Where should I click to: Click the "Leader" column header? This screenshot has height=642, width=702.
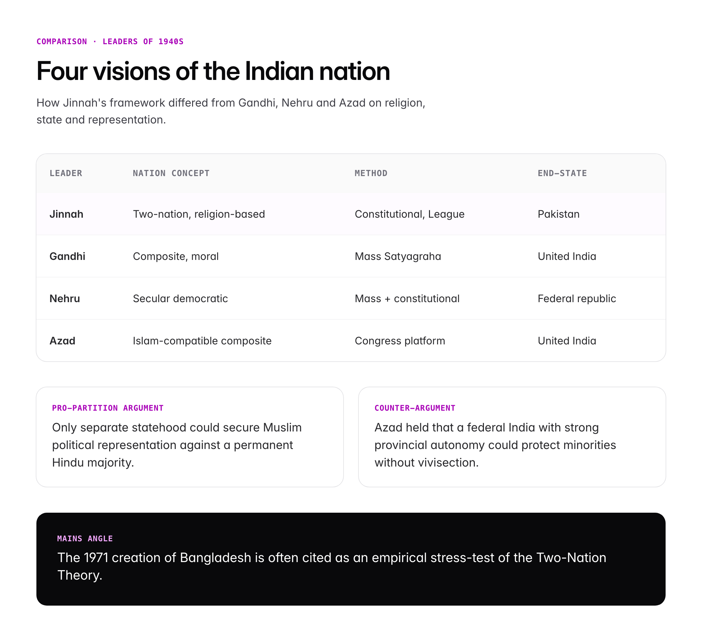tap(66, 173)
